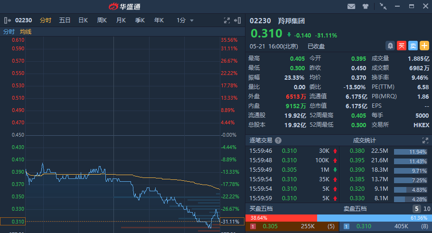Click the left panel collapse arrow icon
The height and width of the screenshot is (233, 432).
click(x=8, y=20)
